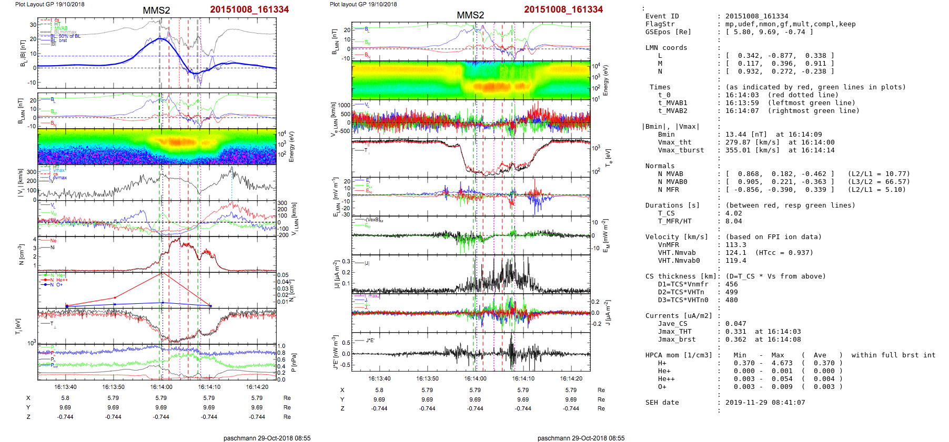Click the "16:14:20" time tick under the left plot

(257, 387)
